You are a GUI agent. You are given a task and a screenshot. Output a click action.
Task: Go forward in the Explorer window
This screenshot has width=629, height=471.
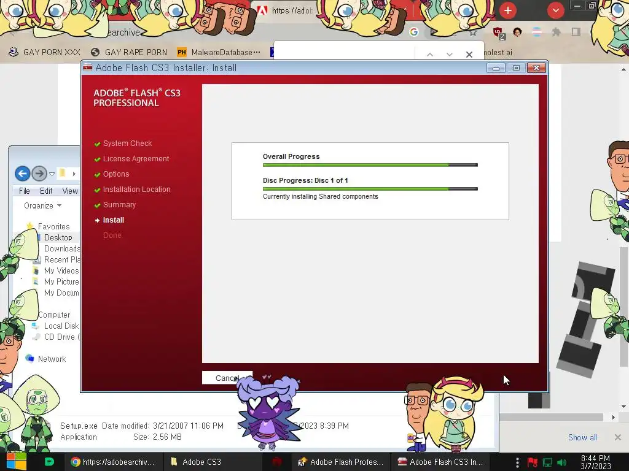[x=39, y=174]
